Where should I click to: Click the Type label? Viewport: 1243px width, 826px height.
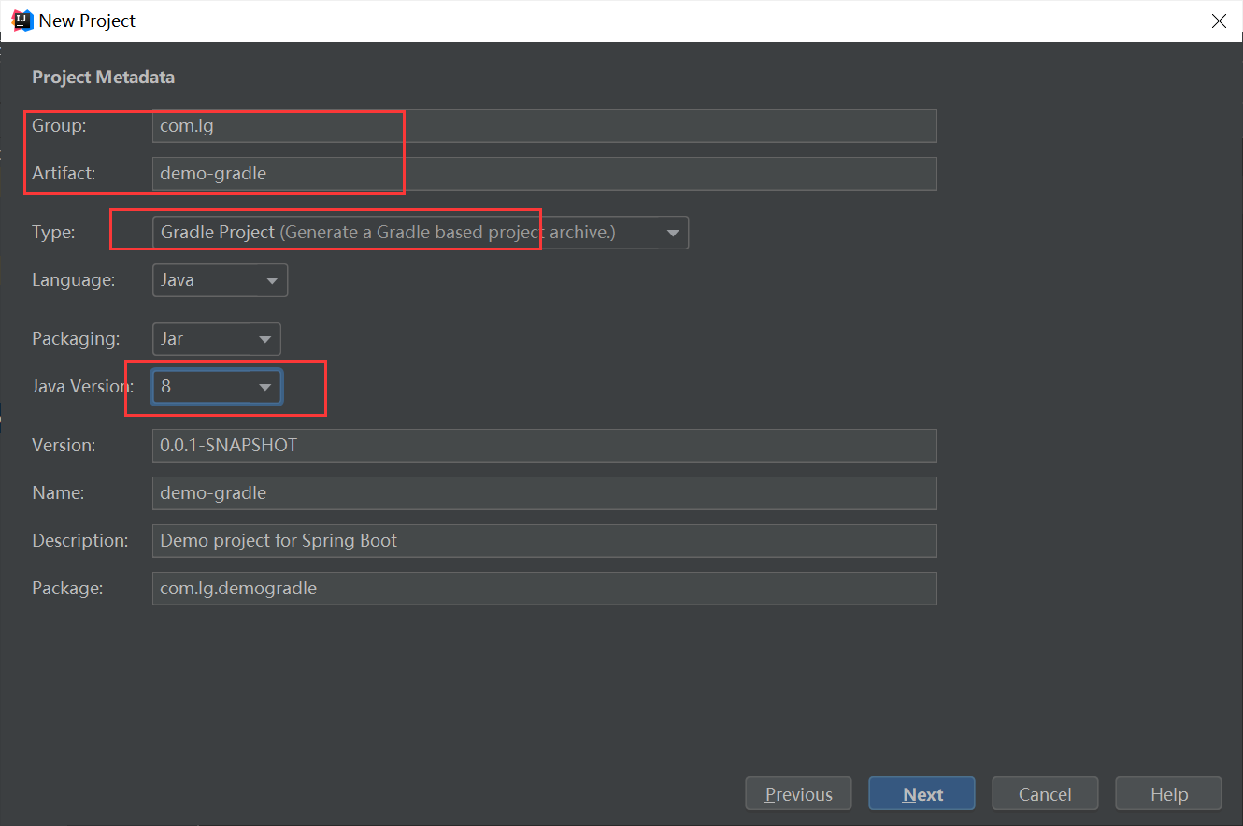coord(53,233)
